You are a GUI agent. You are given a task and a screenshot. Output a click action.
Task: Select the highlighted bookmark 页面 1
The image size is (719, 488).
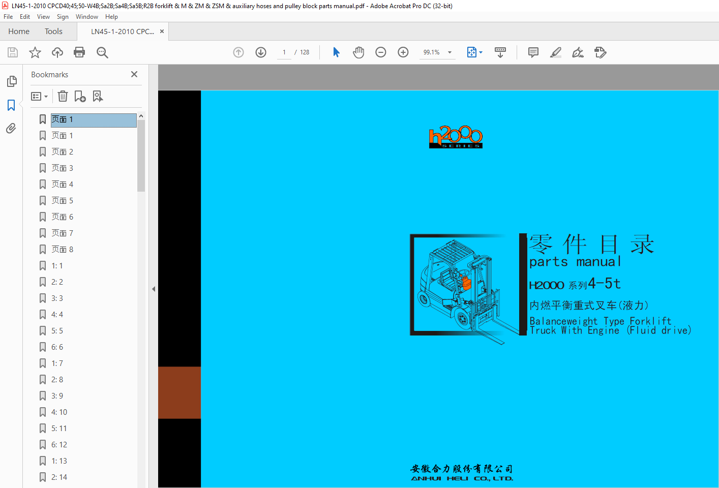(94, 119)
